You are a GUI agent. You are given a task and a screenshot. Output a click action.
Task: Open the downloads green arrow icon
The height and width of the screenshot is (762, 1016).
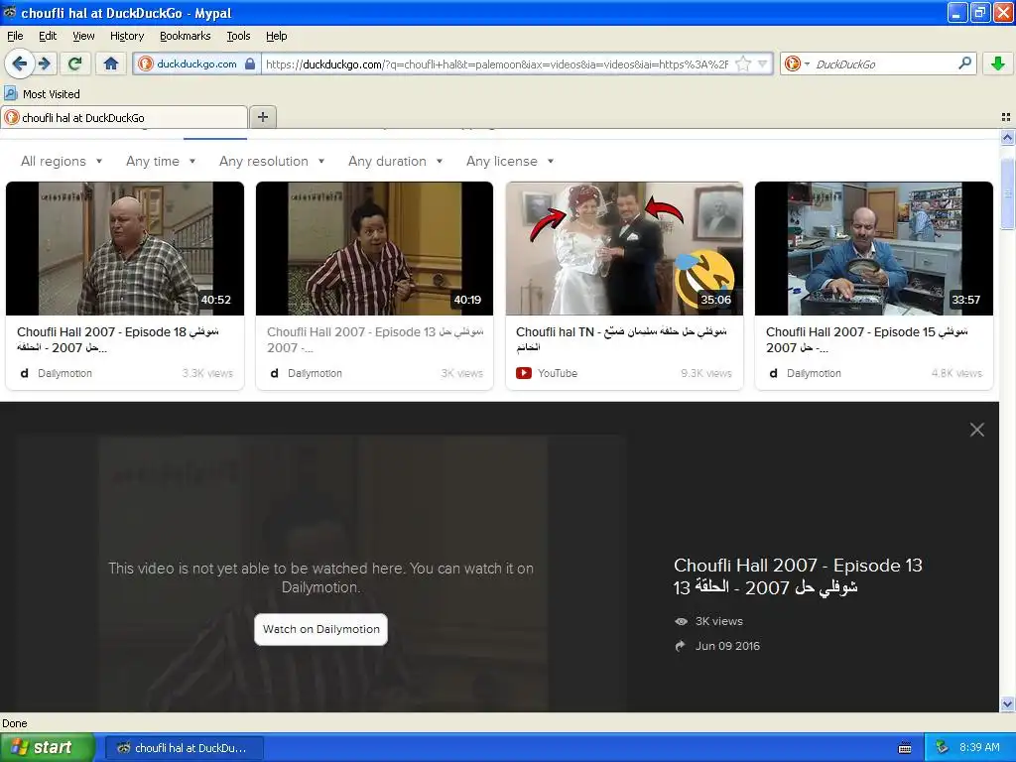997,63
